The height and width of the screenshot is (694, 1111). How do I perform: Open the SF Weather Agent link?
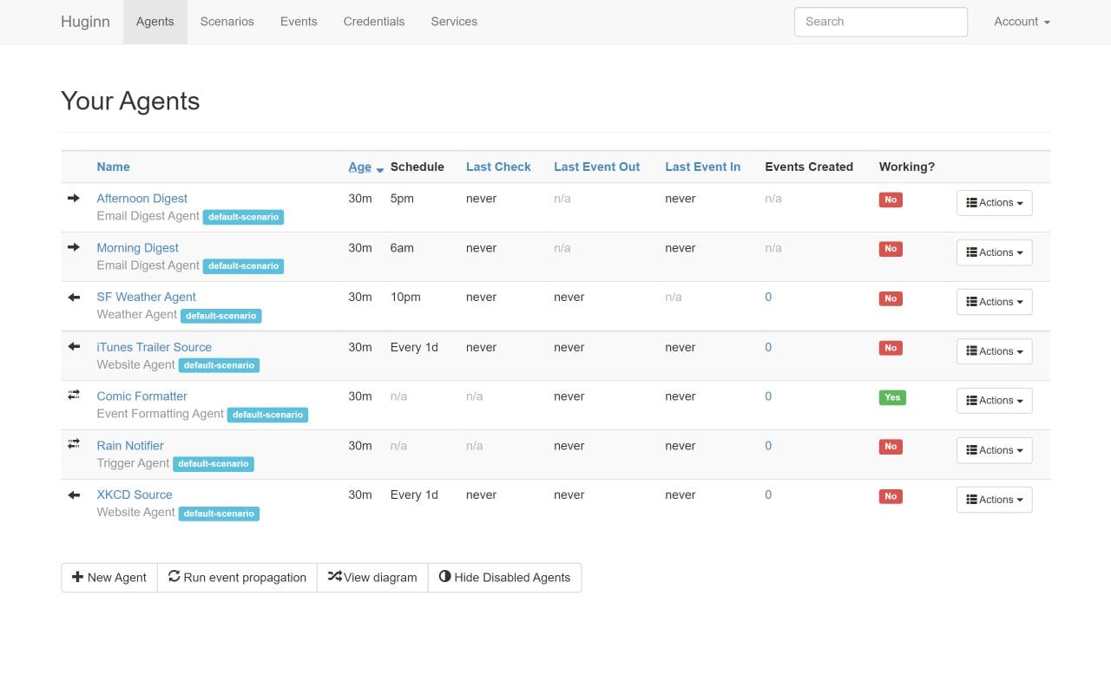[146, 297]
